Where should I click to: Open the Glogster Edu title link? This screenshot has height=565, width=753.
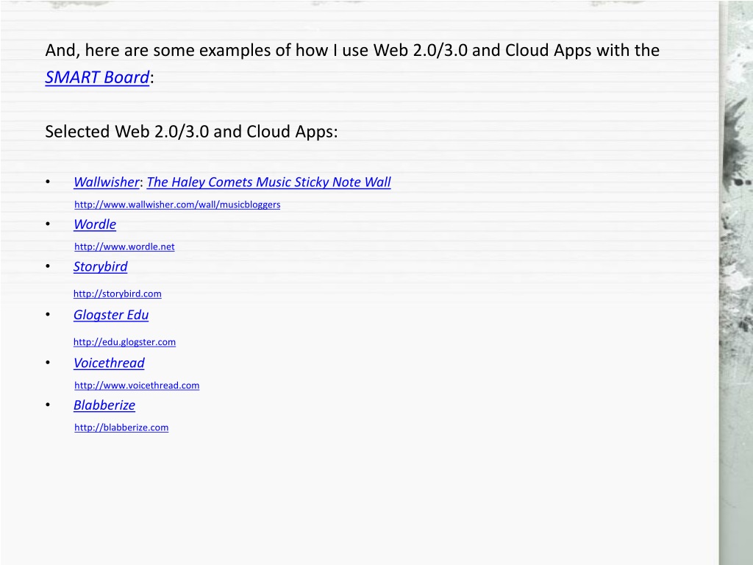coord(111,315)
